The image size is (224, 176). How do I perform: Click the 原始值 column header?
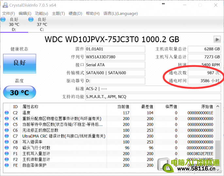tap(197, 107)
